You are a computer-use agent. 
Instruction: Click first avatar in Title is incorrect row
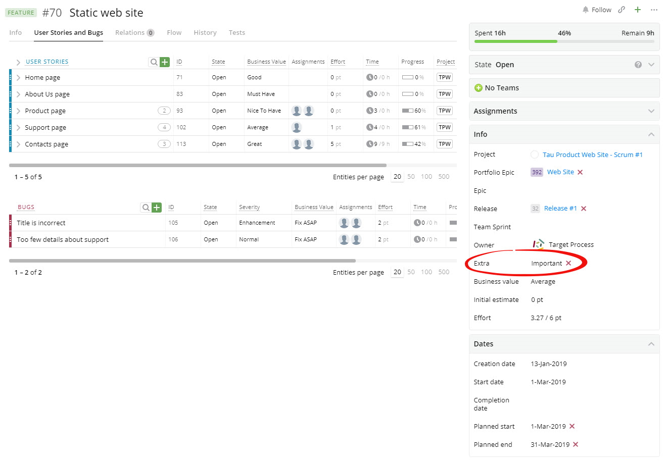(x=344, y=223)
